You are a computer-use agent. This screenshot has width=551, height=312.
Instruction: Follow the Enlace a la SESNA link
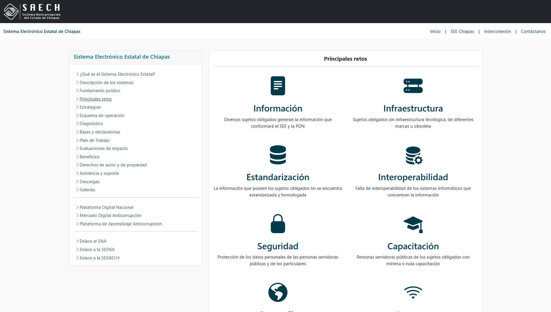pos(97,250)
